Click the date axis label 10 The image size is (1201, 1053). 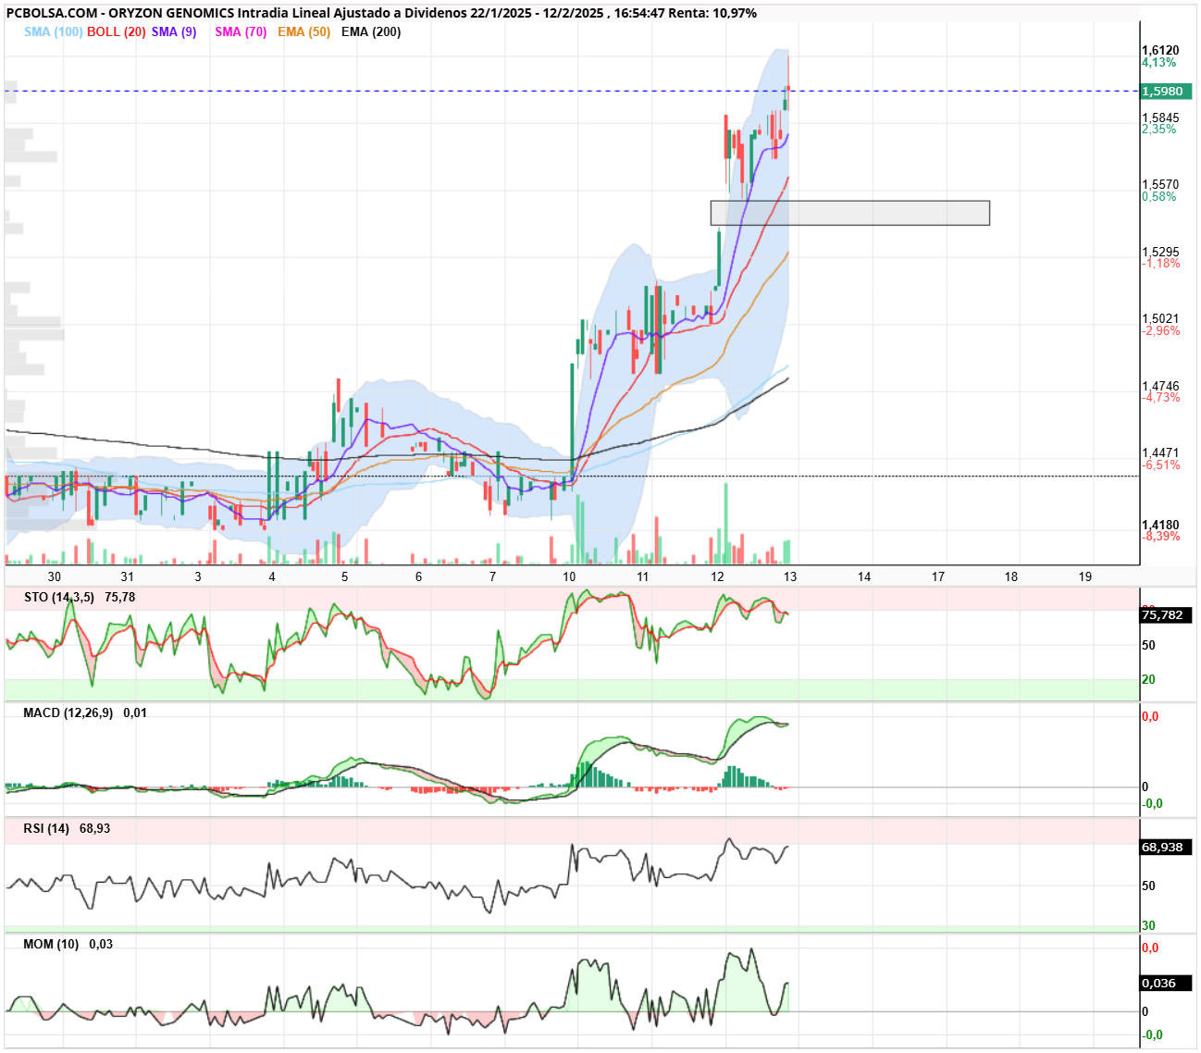click(569, 576)
